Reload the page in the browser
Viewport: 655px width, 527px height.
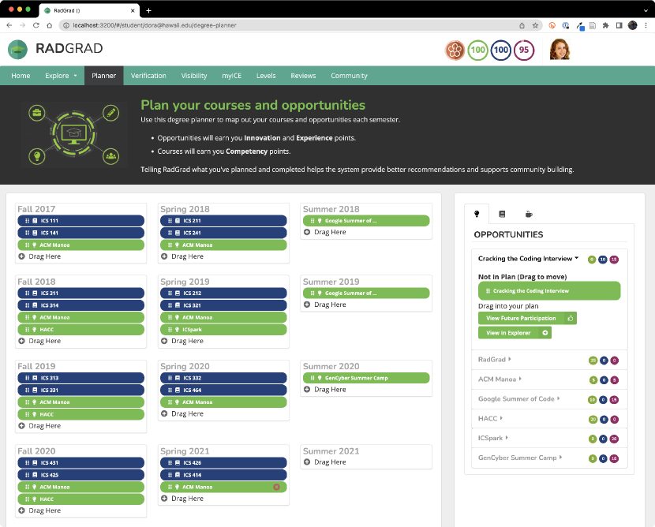click(x=36, y=25)
